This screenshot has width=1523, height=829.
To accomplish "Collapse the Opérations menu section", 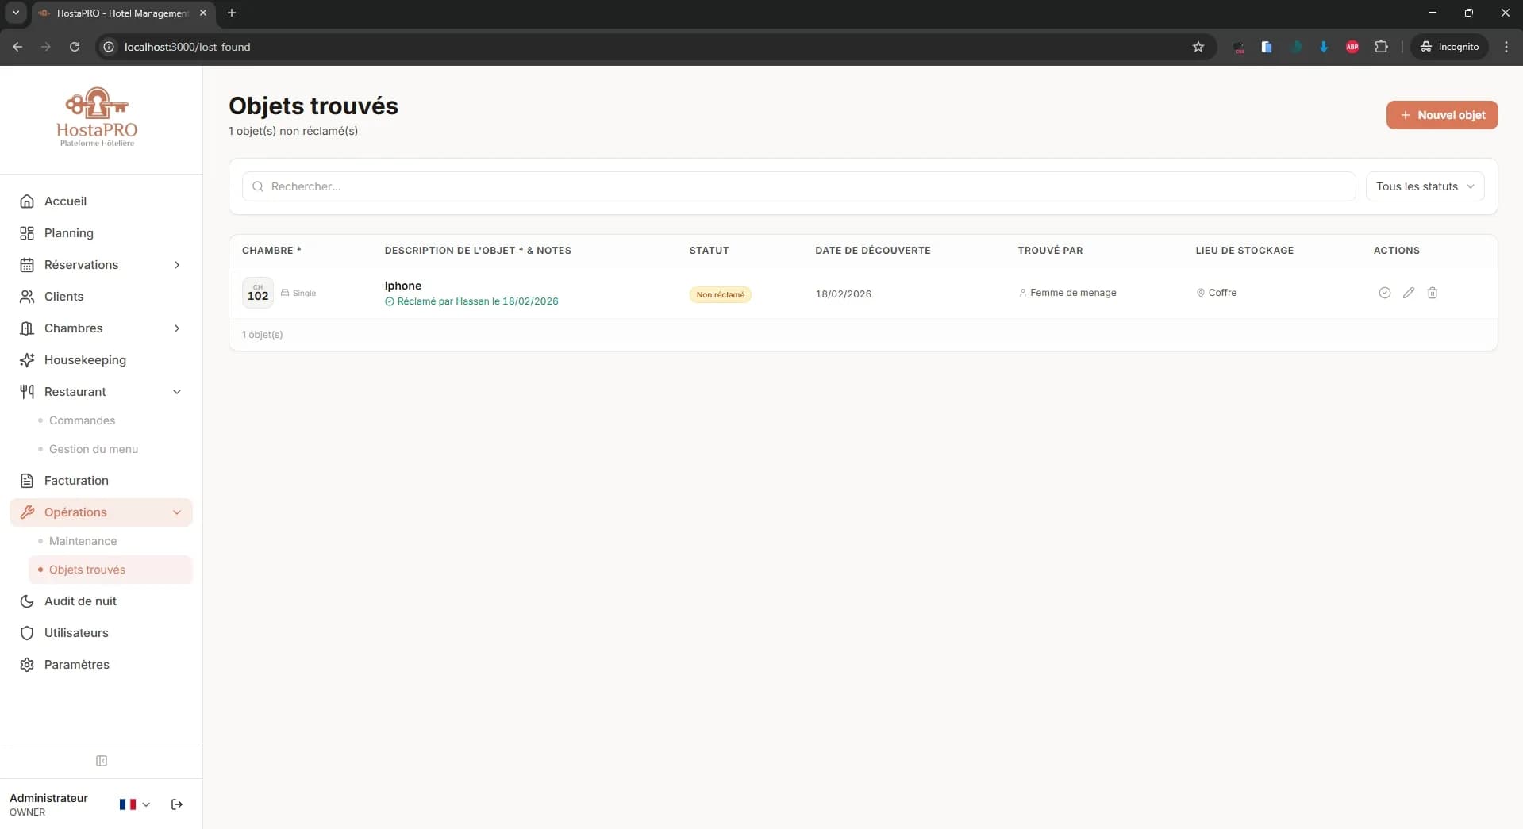I will coord(177,512).
